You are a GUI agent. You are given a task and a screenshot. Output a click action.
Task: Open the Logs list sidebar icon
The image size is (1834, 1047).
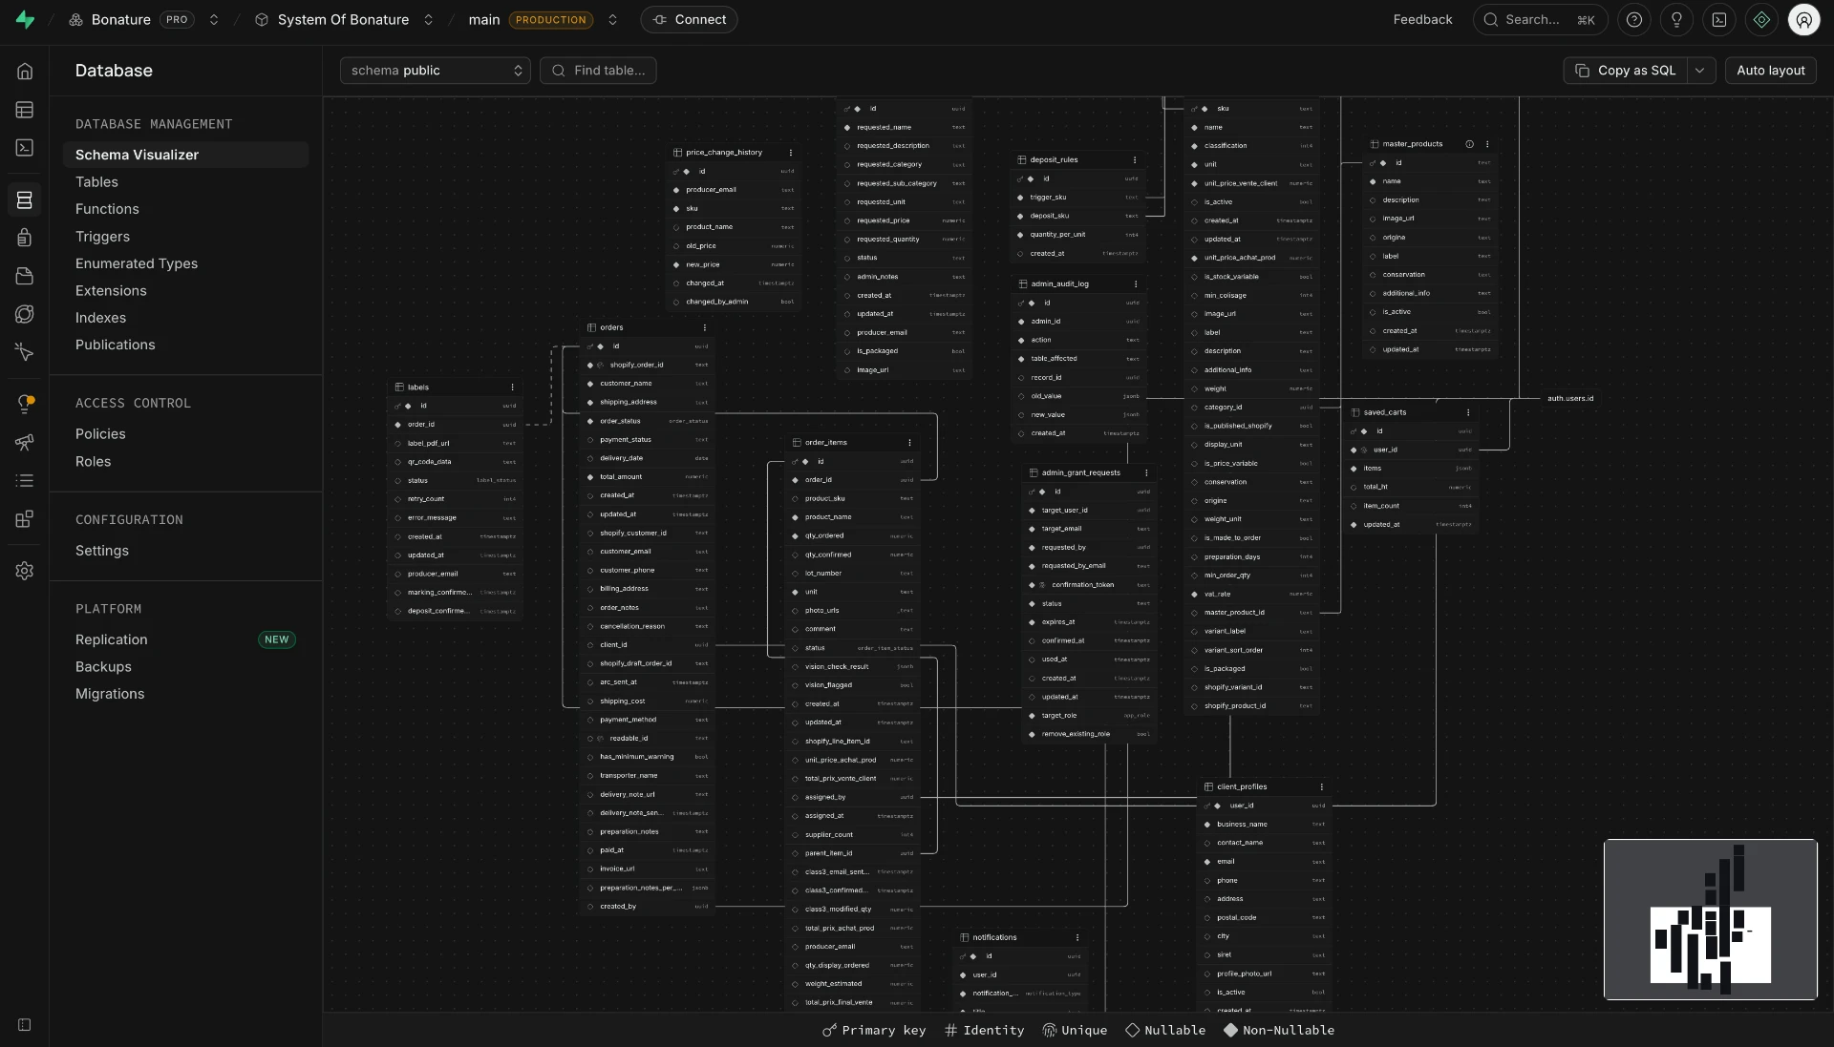click(25, 480)
